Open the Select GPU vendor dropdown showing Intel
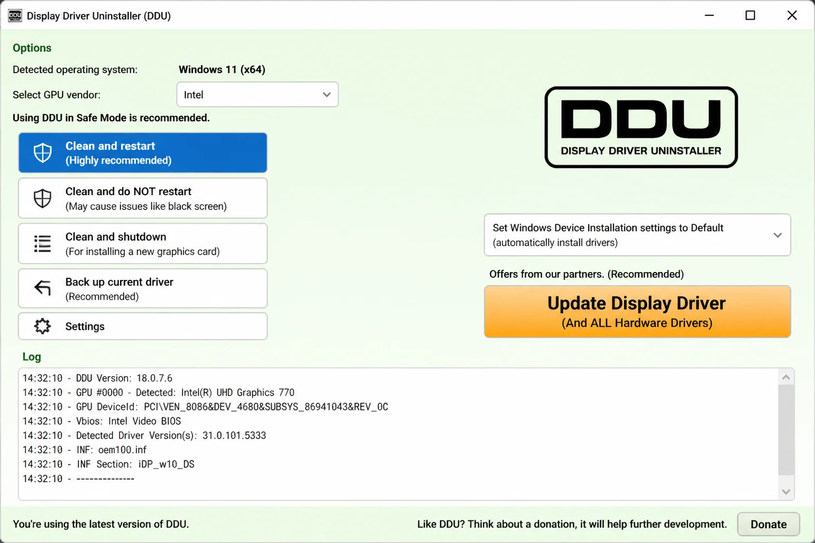 pos(257,94)
